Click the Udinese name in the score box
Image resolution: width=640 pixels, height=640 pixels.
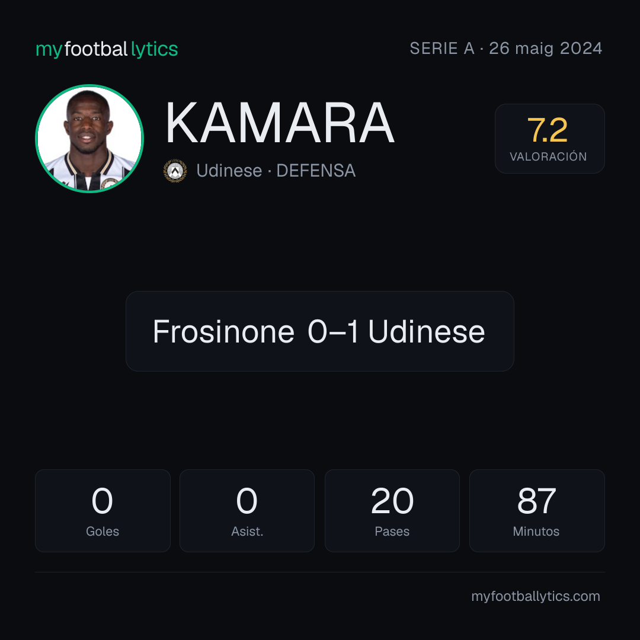coord(427,331)
